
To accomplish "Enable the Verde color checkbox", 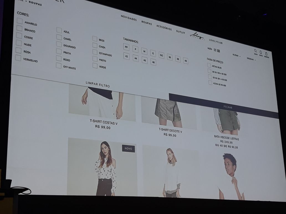I will 95,66.
